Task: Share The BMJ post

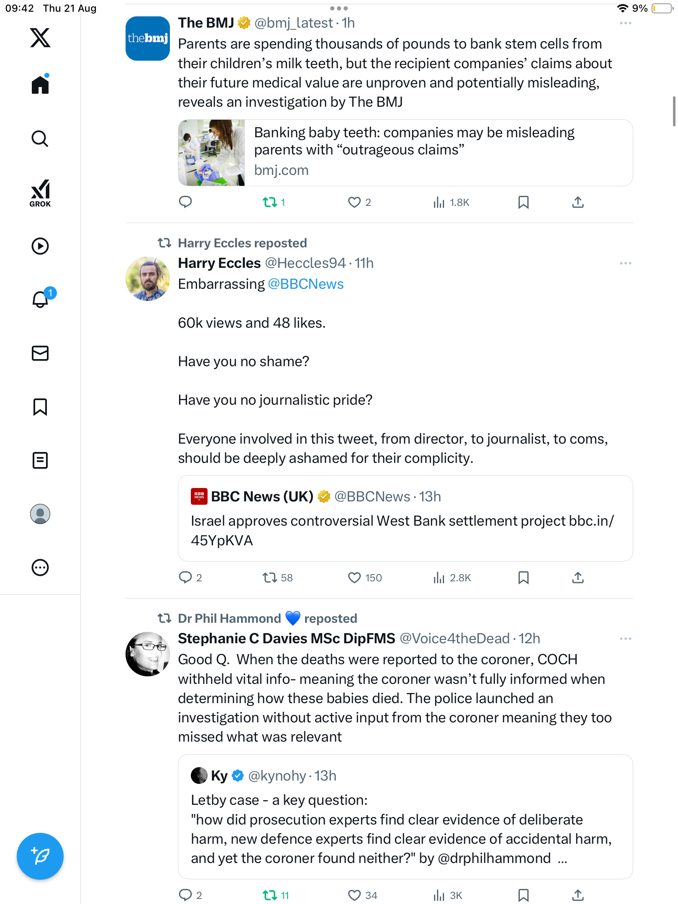Action: [x=578, y=203]
